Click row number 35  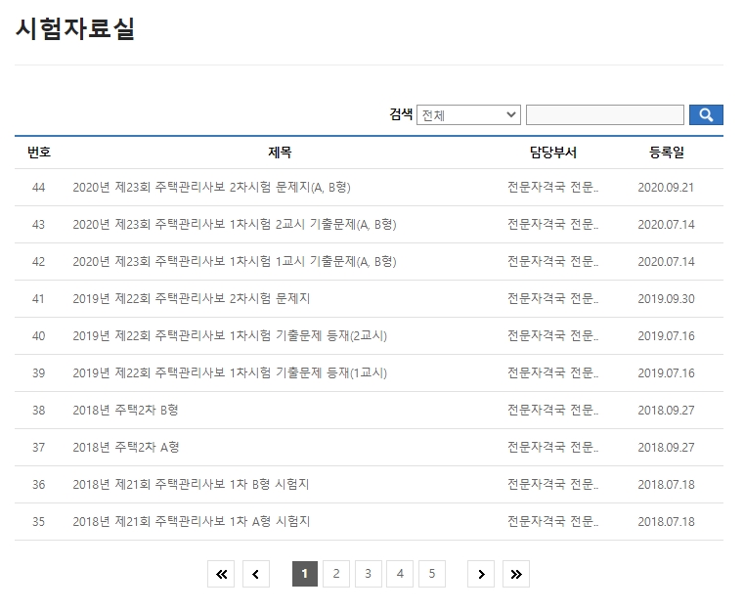tap(38, 522)
